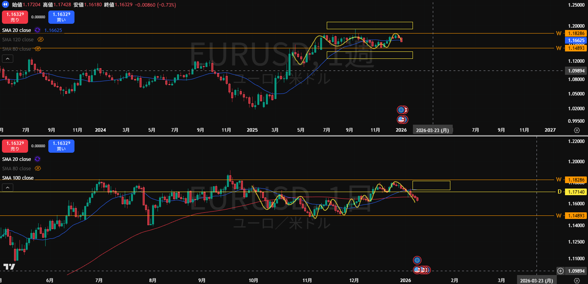Click the EU flag economic event icon on weekly chart
The height and width of the screenshot is (284, 588).
pos(401,110)
